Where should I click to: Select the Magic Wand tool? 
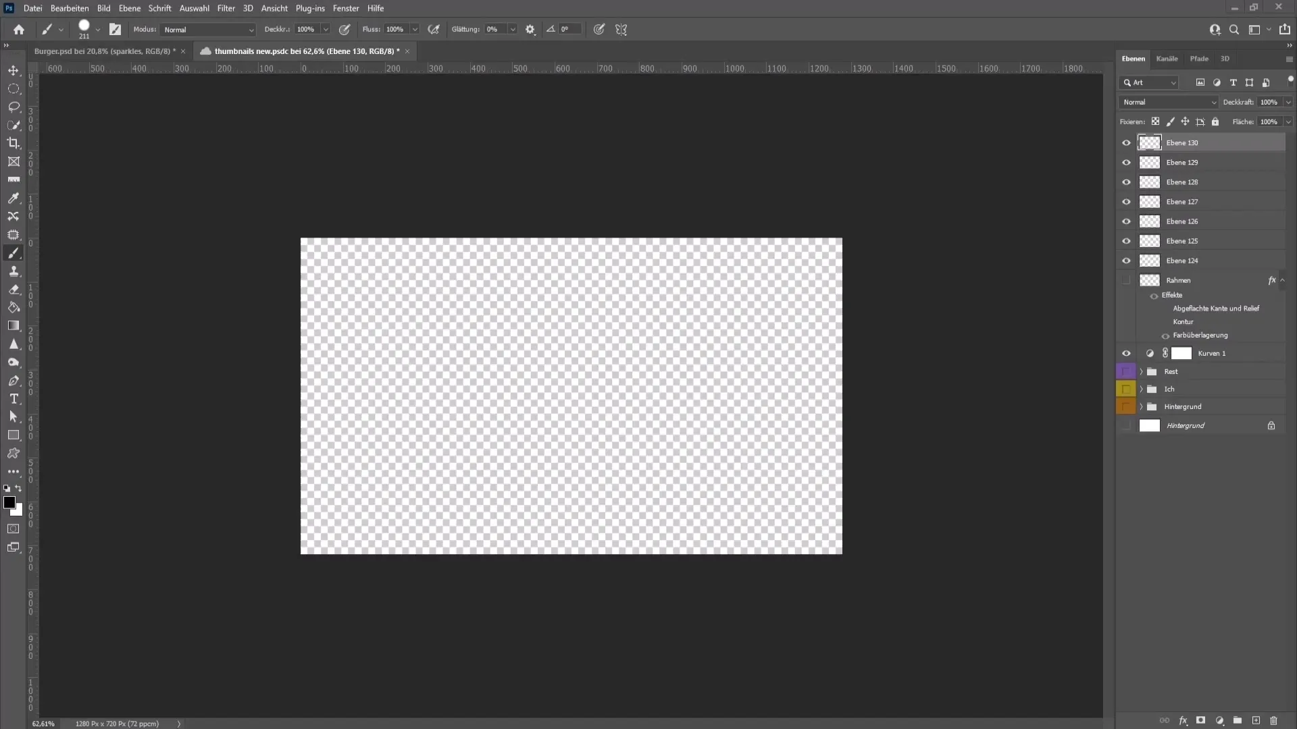tap(14, 125)
